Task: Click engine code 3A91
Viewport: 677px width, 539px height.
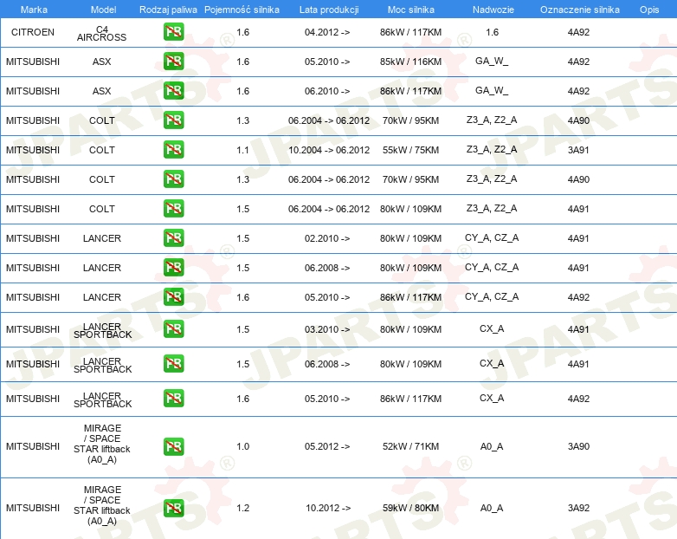Action: point(578,150)
